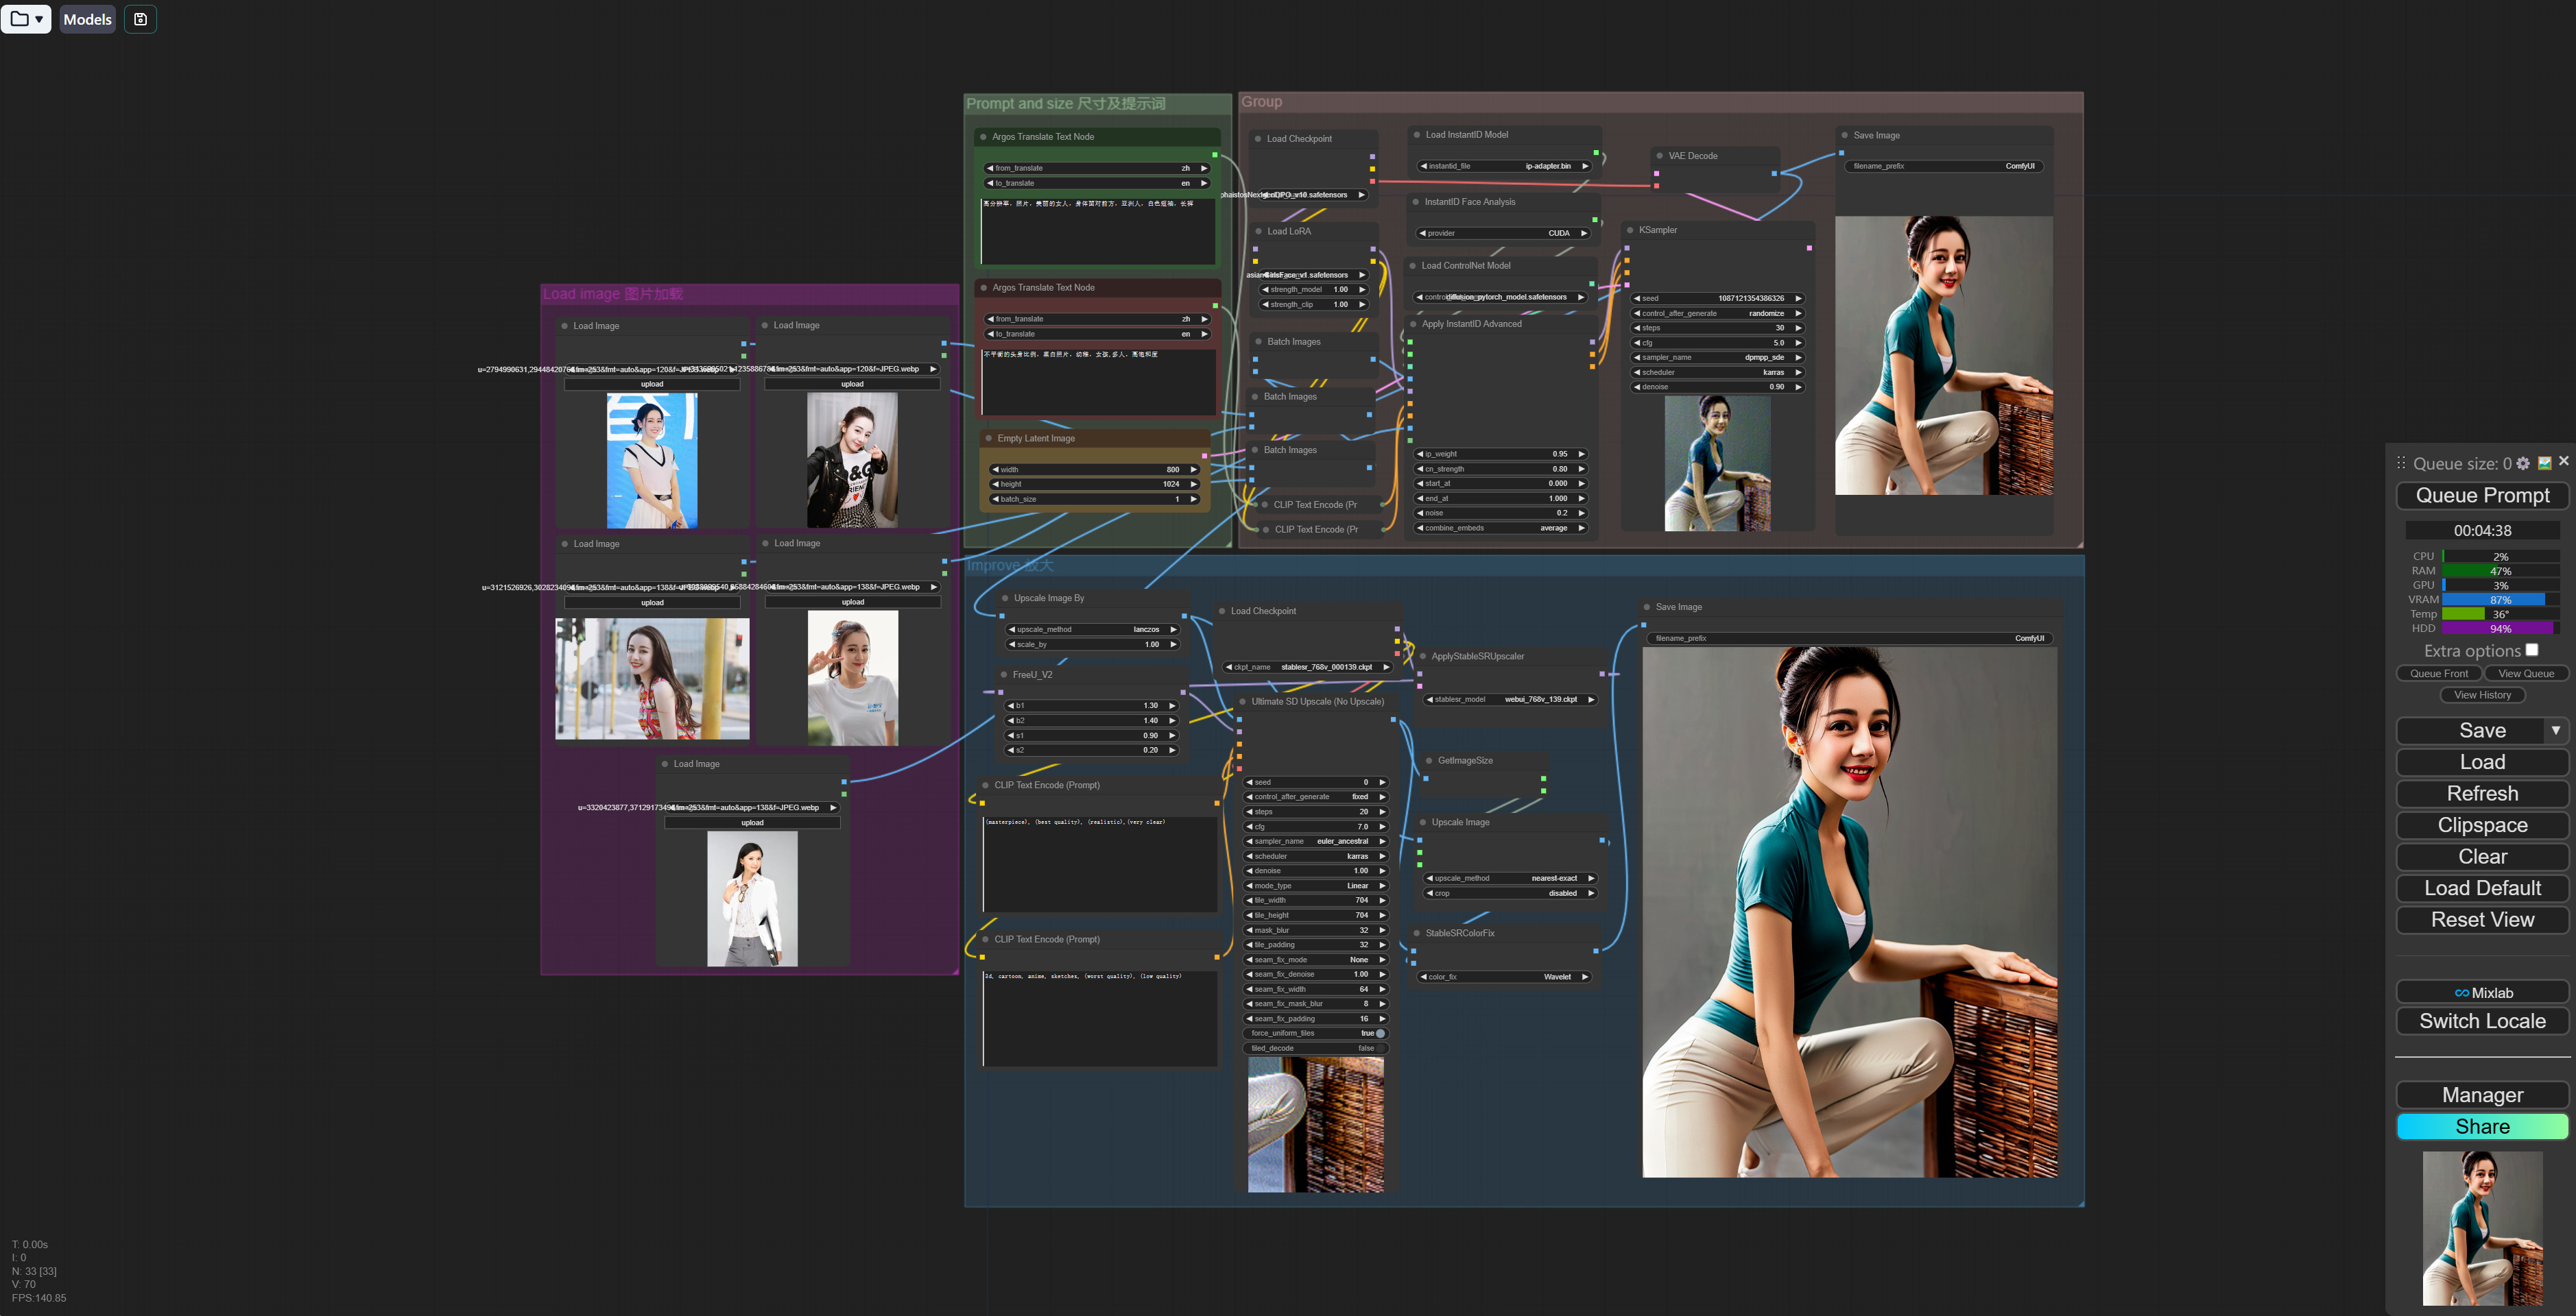Collapse the VAE Decode node header circle
This screenshot has width=2576, height=1316.
pyautogui.click(x=1660, y=156)
